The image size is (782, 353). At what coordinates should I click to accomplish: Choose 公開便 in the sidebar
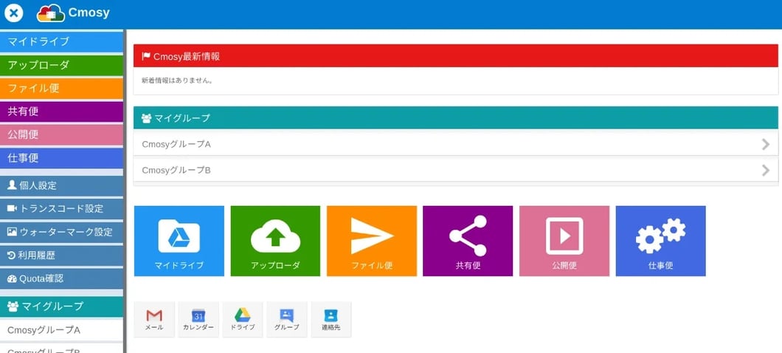[61, 135]
